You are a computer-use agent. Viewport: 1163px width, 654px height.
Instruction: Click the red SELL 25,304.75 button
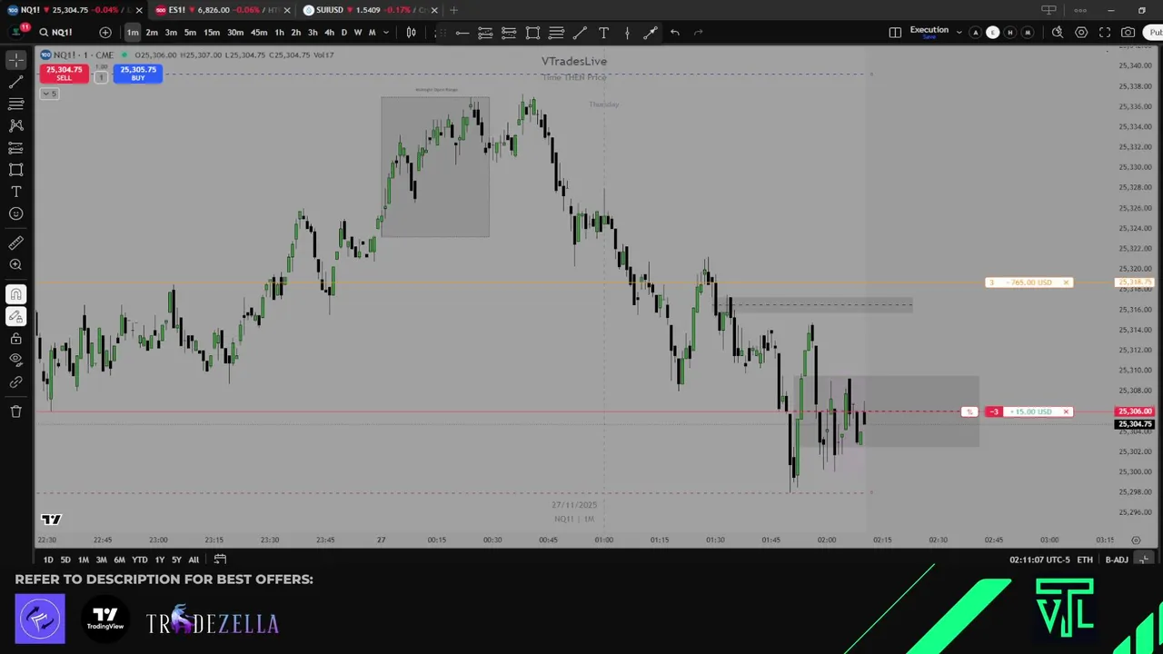[64, 74]
